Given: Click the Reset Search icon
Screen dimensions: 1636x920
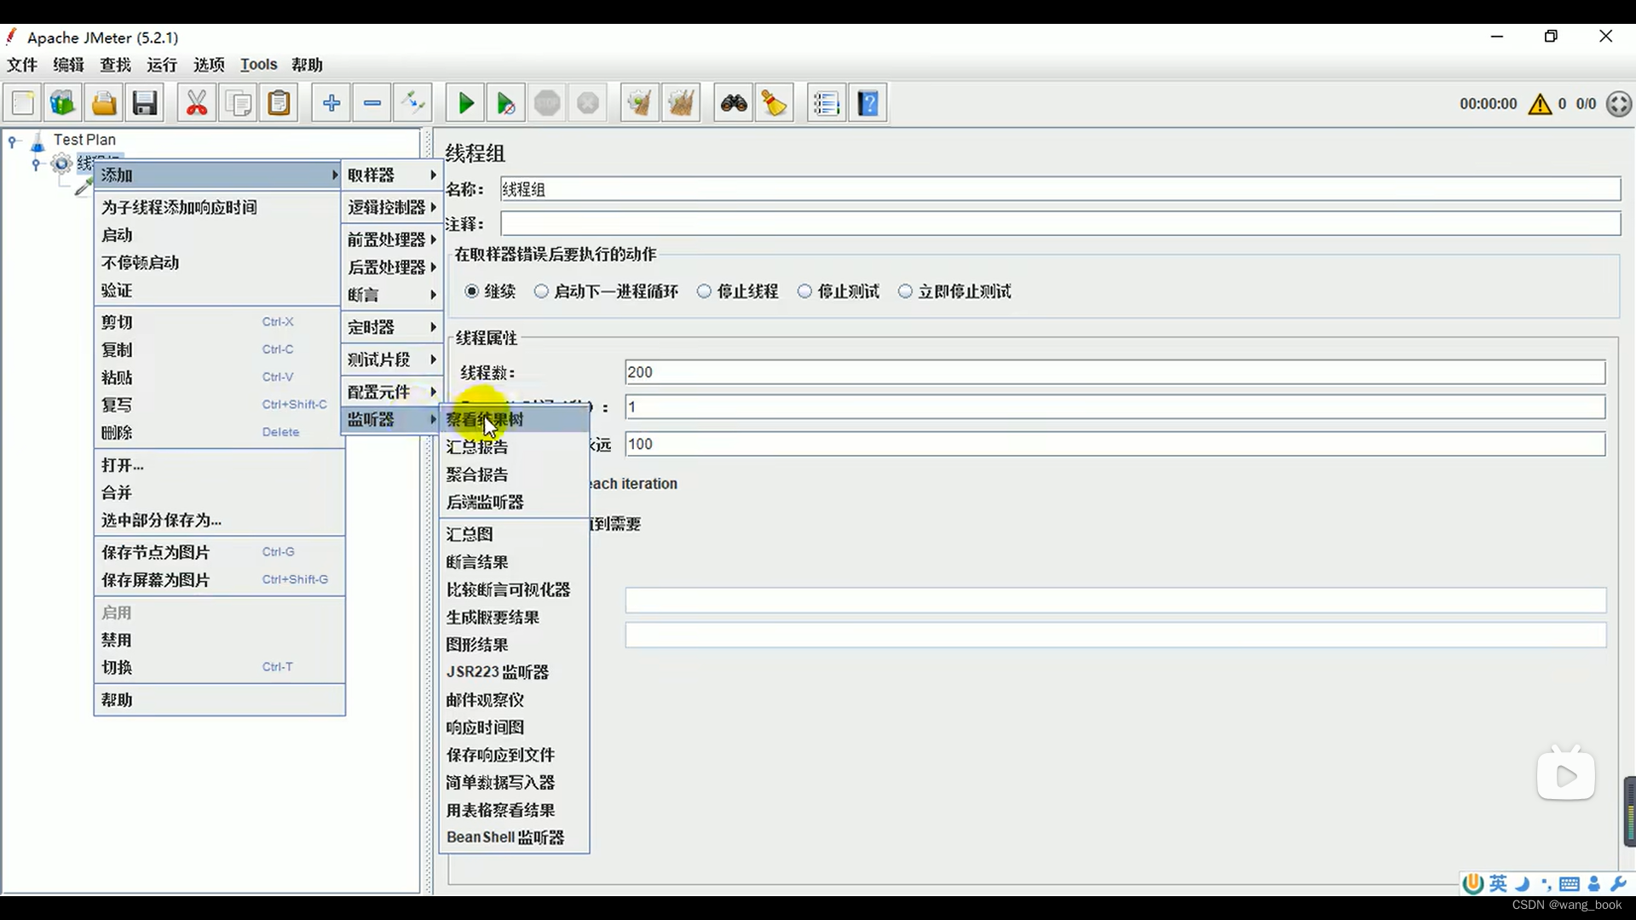Looking at the screenshot, I should tap(775, 103).
